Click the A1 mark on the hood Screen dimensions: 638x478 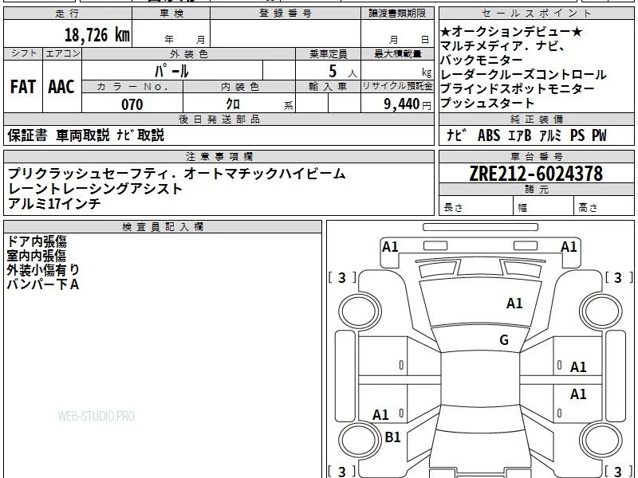[x=514, y=304]
